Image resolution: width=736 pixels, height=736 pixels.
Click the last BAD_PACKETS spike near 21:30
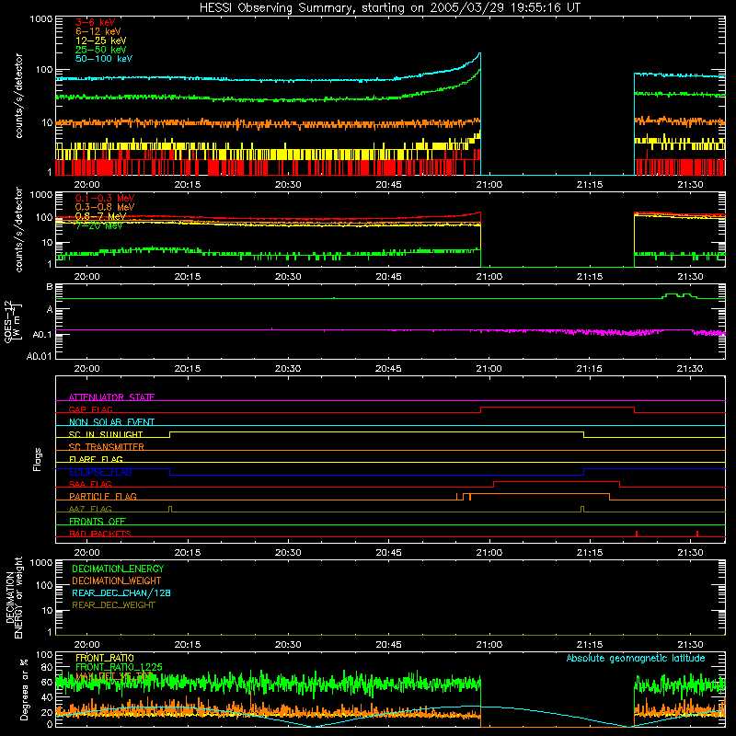[697, 534]
